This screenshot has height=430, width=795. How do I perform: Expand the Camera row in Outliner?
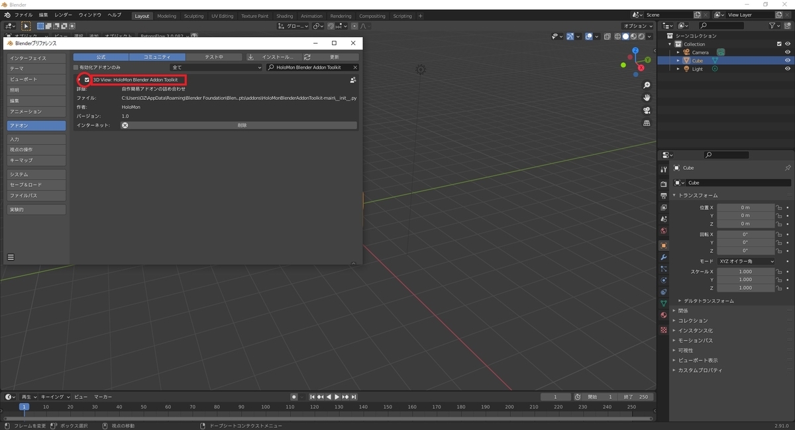point(678,52)
